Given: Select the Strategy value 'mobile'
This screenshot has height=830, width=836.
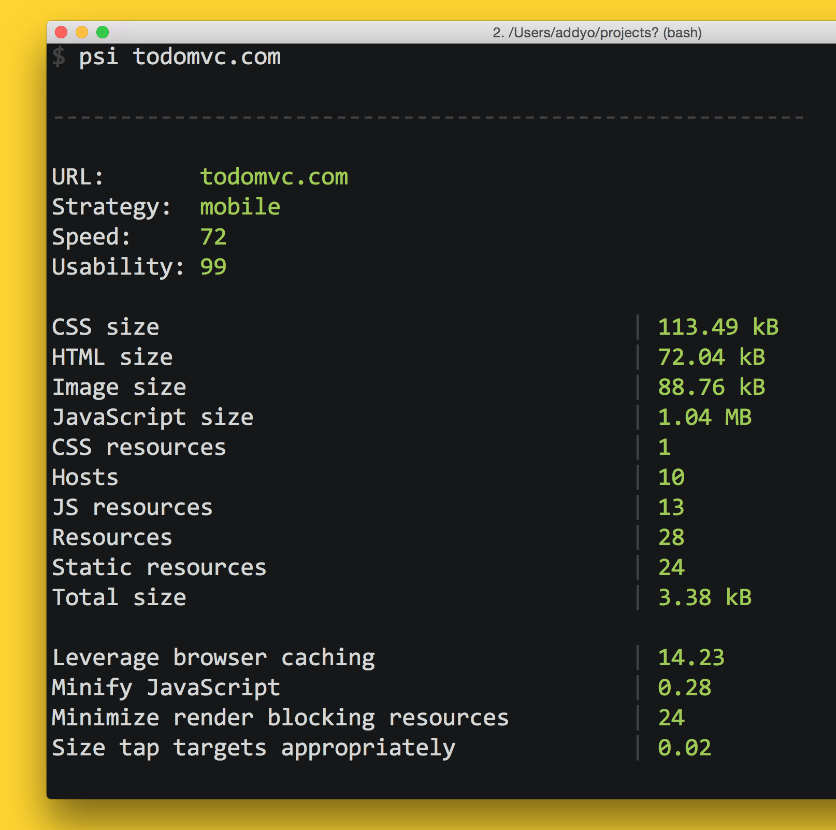Looking at the screenshot, I should coord(240,207).
